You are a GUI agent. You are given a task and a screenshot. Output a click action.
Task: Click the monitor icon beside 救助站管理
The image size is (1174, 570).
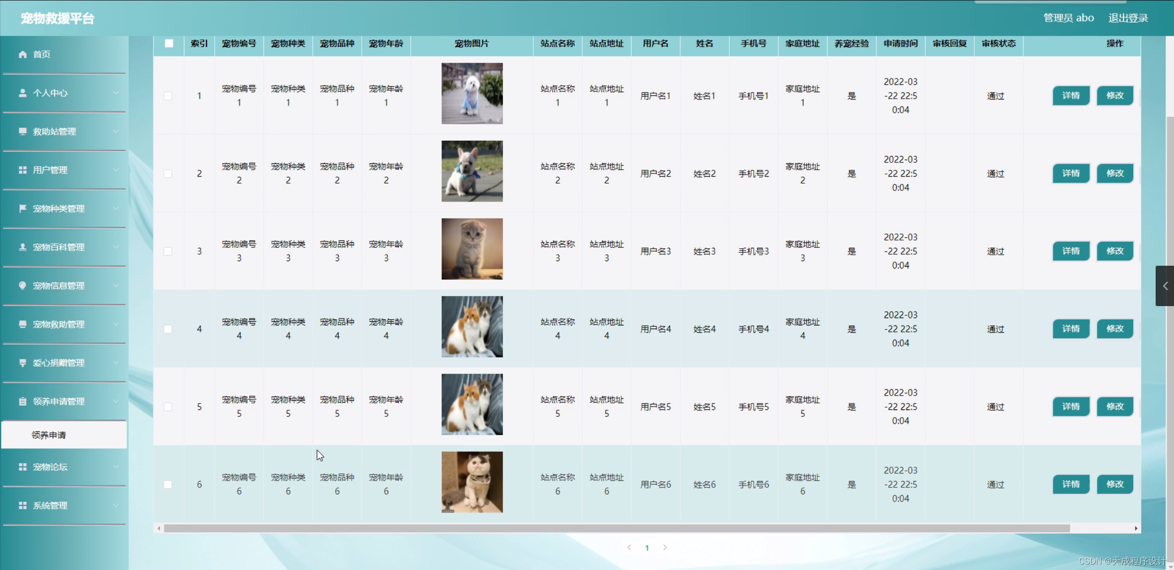pyautogui.click(x=22, y=132)
